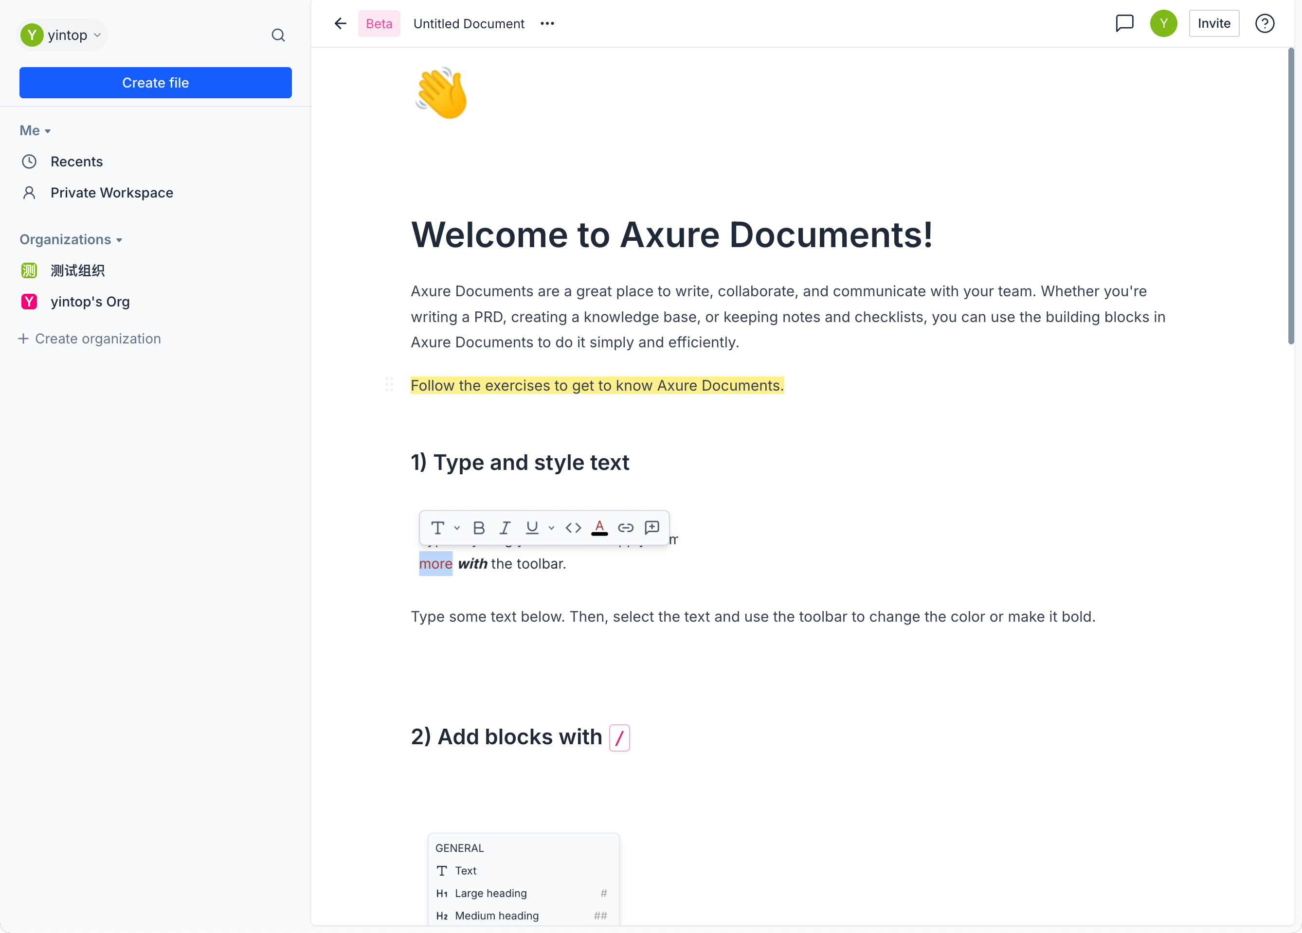Choose Medium heading block type
This screenshot has width=1302, height=933.
click(523, 916)
